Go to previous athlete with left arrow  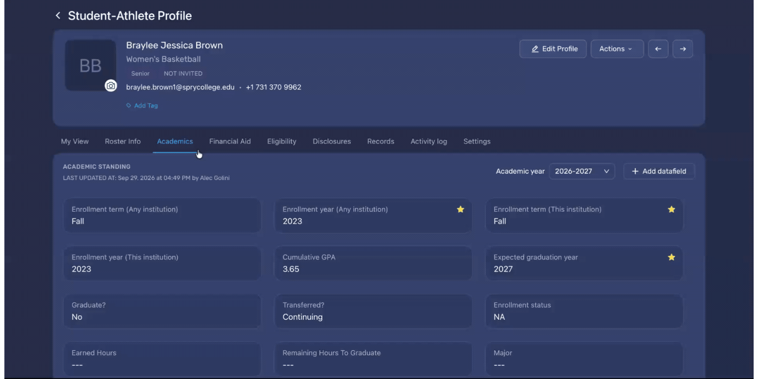click(658, 49)
